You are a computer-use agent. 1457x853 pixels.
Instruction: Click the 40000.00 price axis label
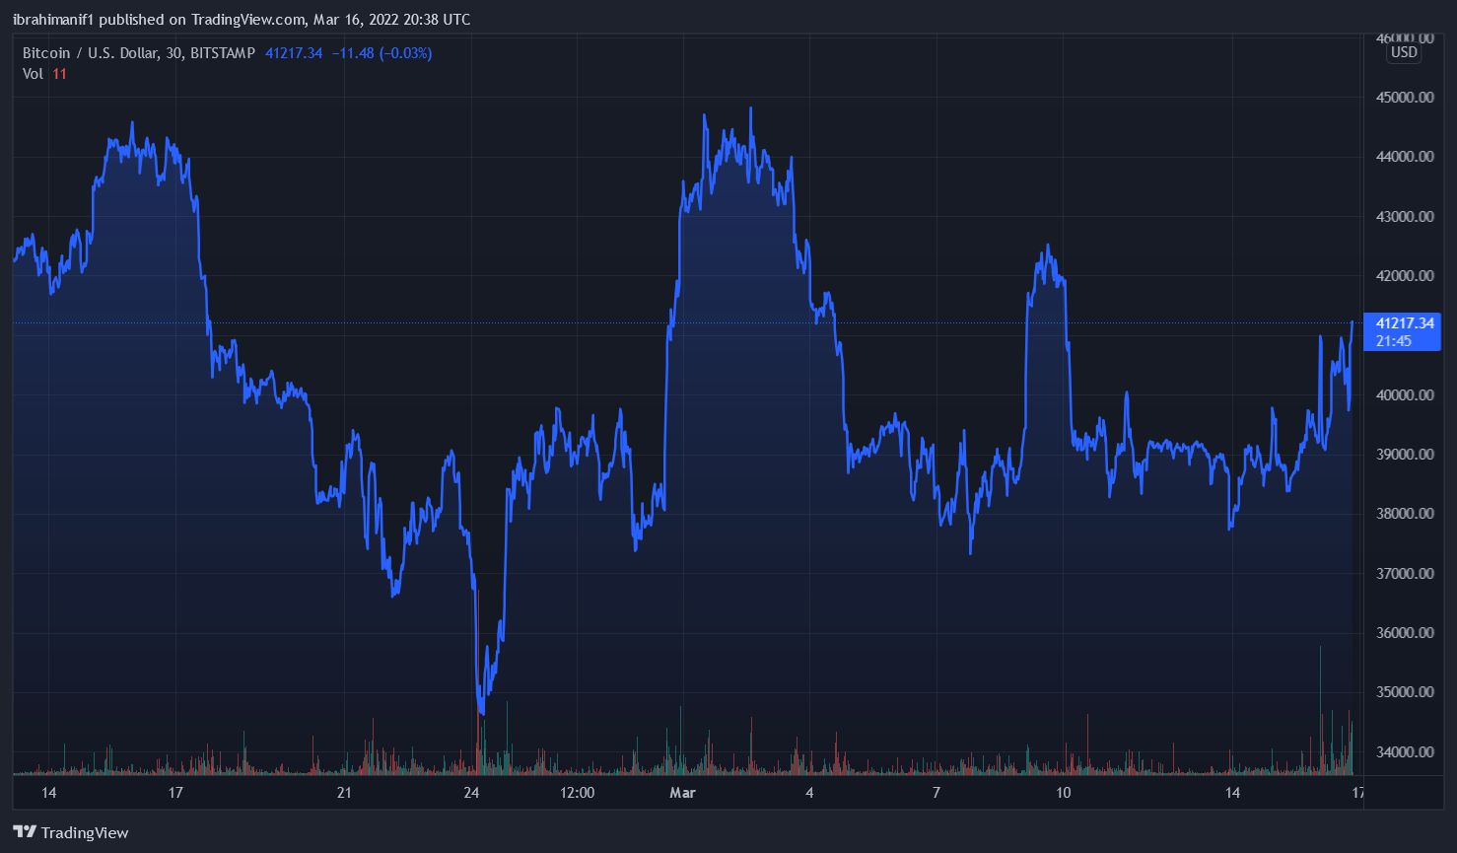1404,395
